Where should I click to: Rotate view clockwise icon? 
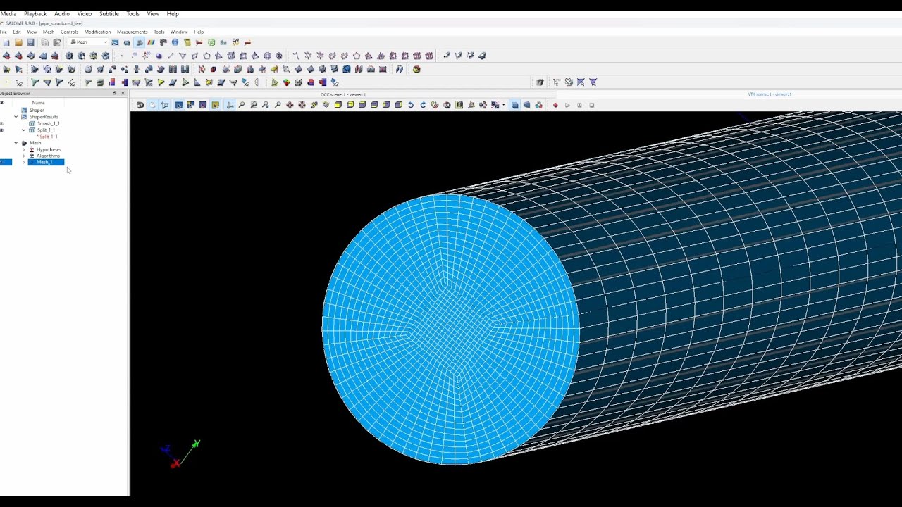[423, 105]
